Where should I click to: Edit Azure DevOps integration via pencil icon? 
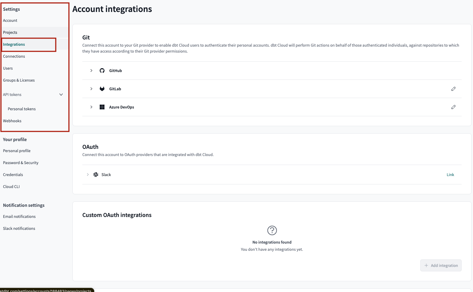[453, 107]
